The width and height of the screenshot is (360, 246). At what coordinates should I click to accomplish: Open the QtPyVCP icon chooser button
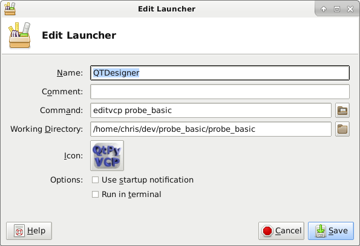coord(107,156)
